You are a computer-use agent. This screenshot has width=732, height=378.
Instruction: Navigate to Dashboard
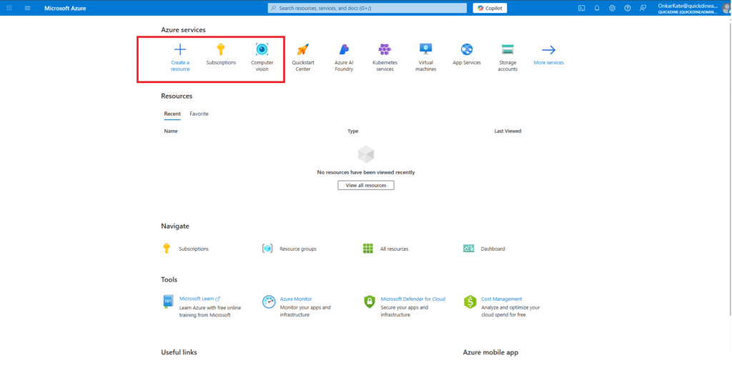(x=493, y=249)
